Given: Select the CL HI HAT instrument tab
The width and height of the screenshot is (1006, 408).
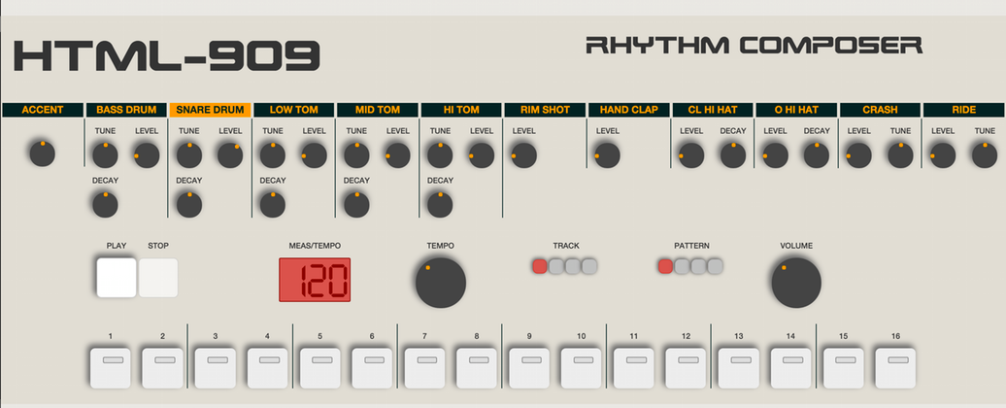Looking at the screenshot, I should tap(712, 110).
